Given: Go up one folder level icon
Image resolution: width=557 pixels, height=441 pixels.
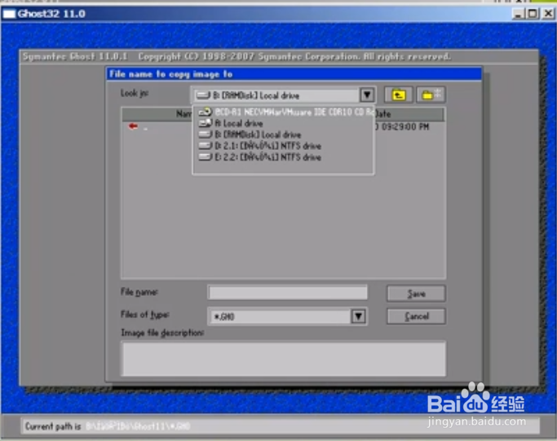Looking at the screenshot, I should coord(399,95).
